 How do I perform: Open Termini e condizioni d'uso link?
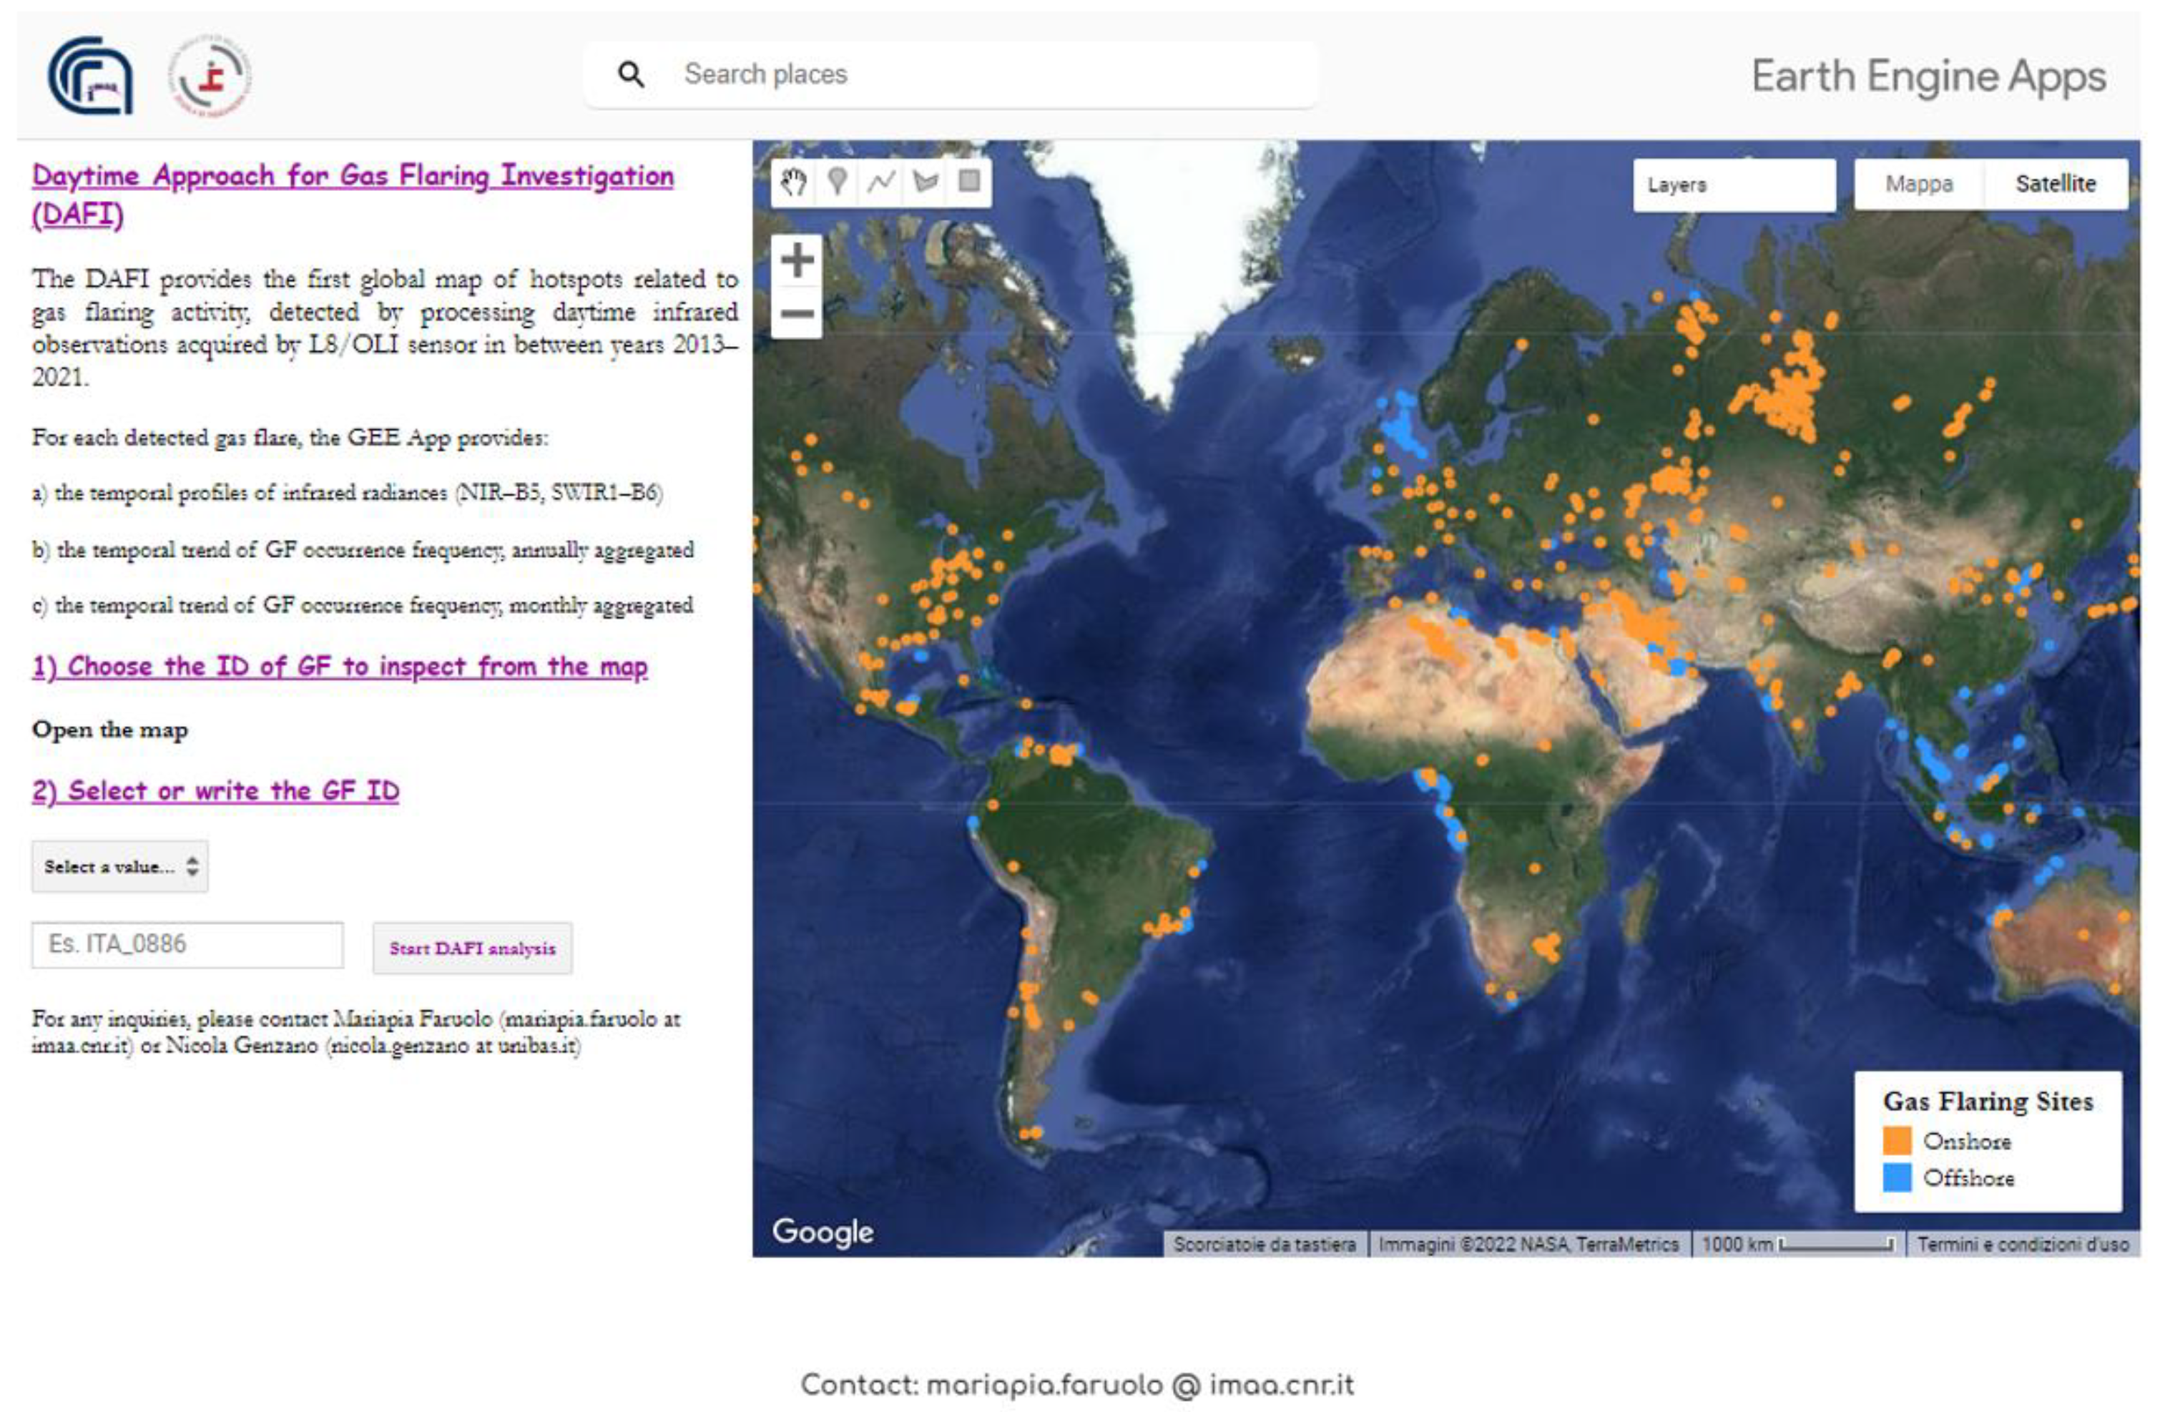(x=2023, y=1244)
